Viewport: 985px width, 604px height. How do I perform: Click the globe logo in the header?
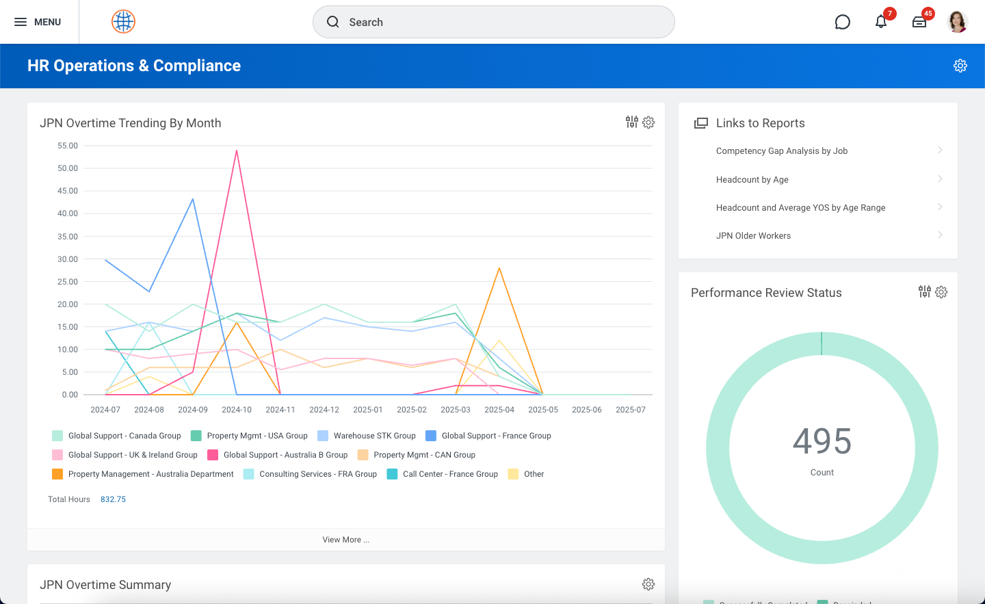(x=123, y=21)
